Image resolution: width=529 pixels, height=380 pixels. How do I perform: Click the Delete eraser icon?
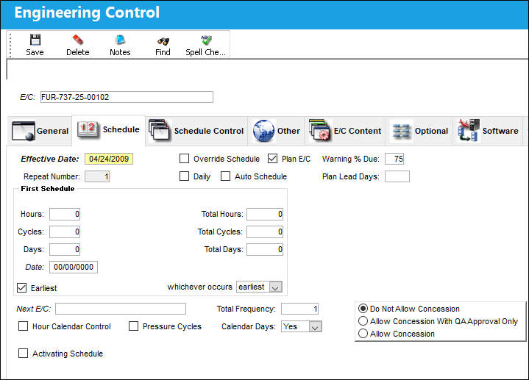tap(77, 40)
